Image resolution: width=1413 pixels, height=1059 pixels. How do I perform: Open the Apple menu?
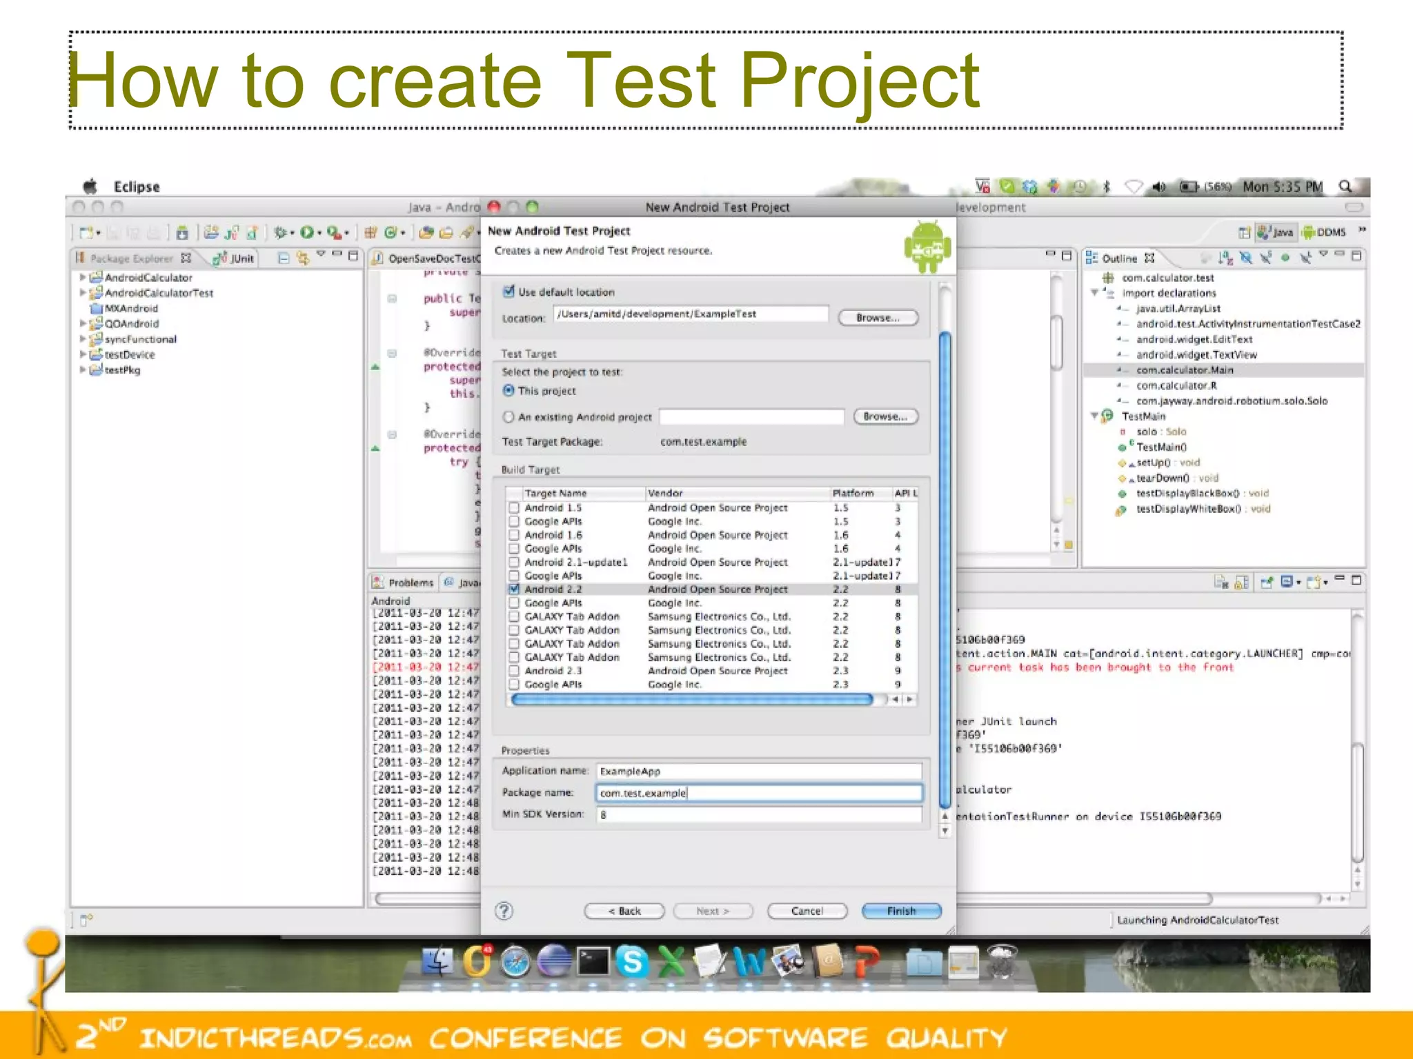[x=90, y=187]
